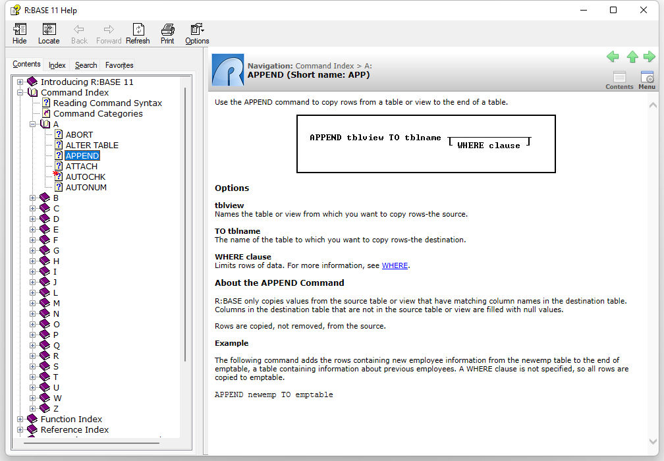Switch to the Favorites tab

point(119,65)
